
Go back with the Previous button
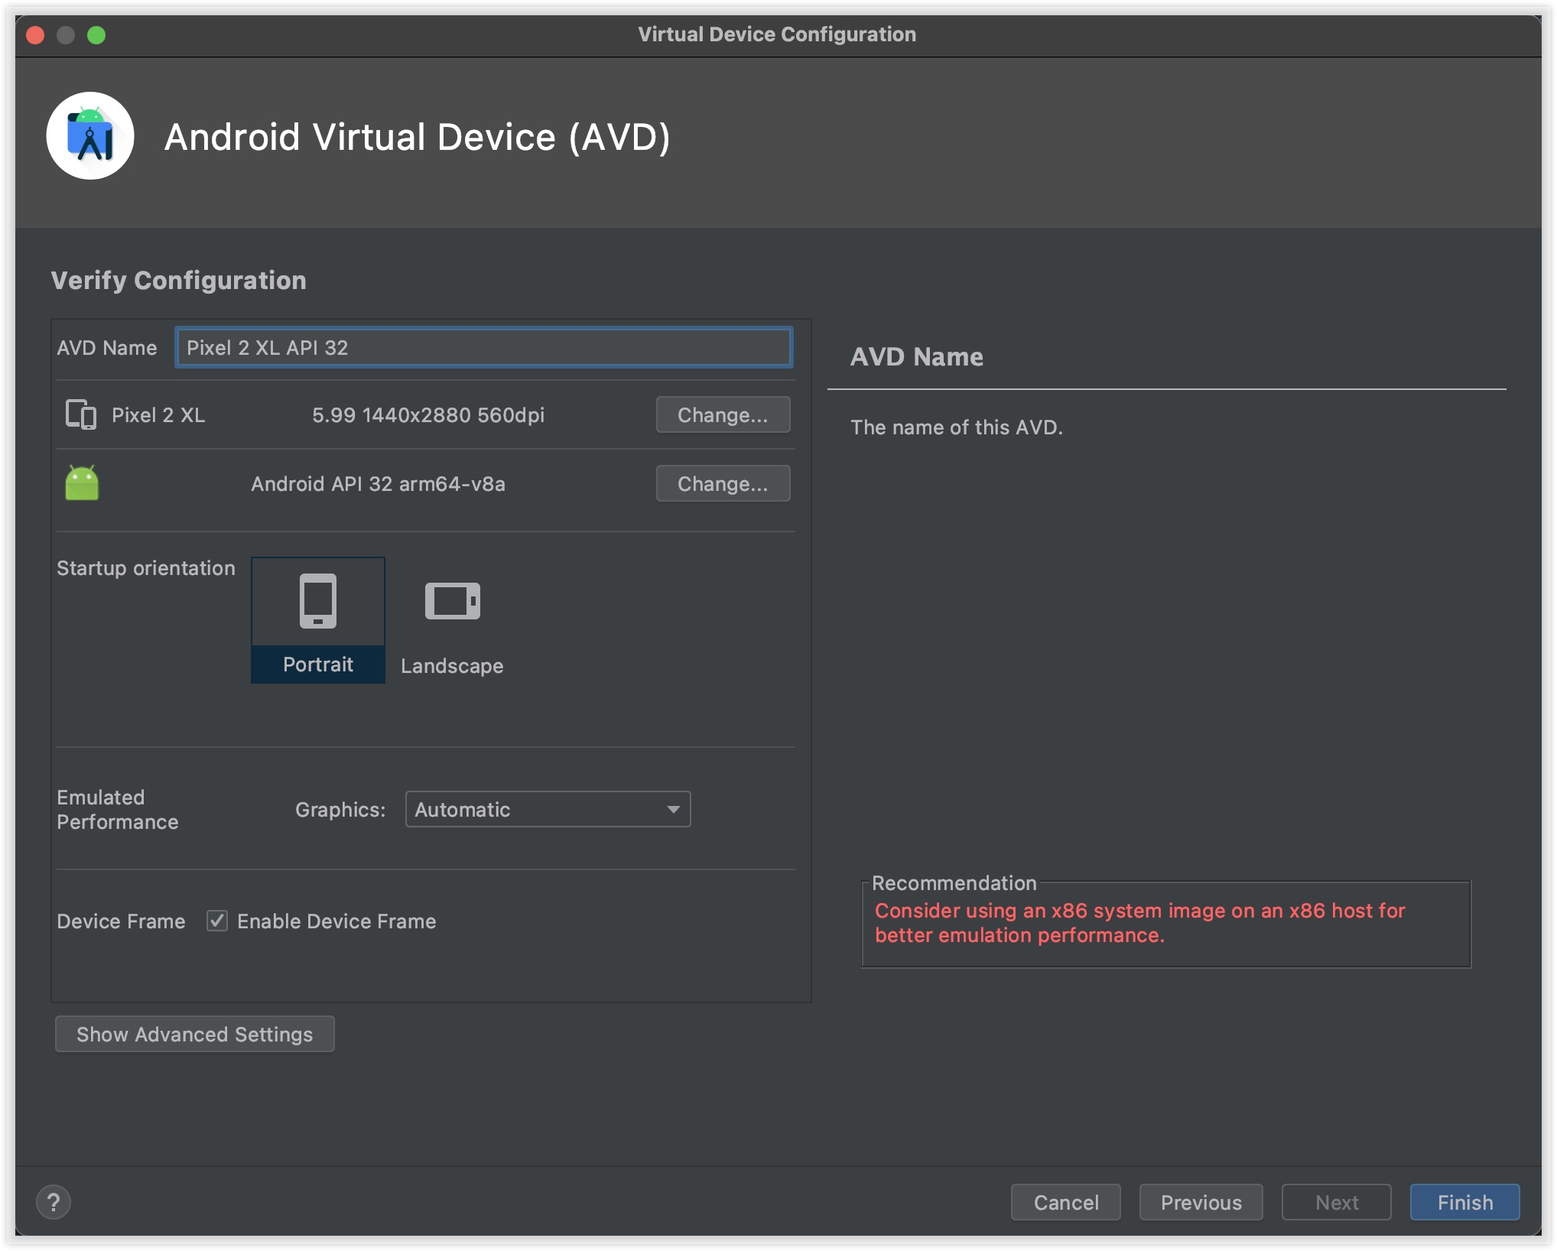coord(1200,1202)
